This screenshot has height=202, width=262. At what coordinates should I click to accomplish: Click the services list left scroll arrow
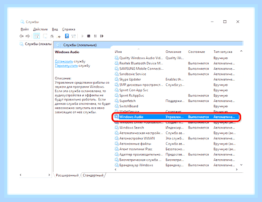pos(115,169)
